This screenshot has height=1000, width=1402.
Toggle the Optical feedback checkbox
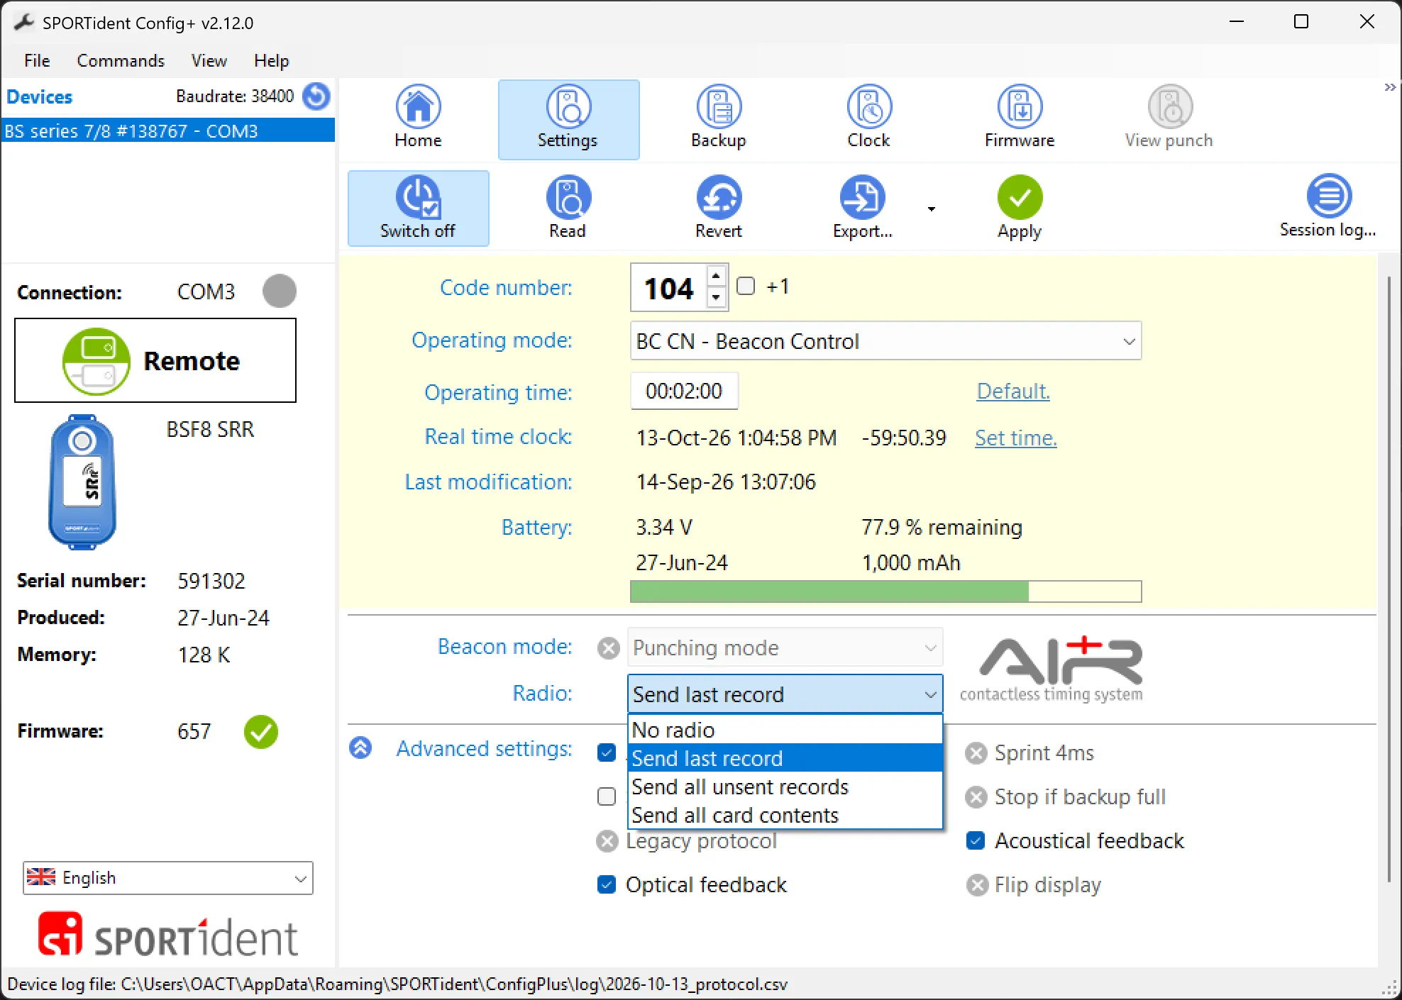coord(607,884)
